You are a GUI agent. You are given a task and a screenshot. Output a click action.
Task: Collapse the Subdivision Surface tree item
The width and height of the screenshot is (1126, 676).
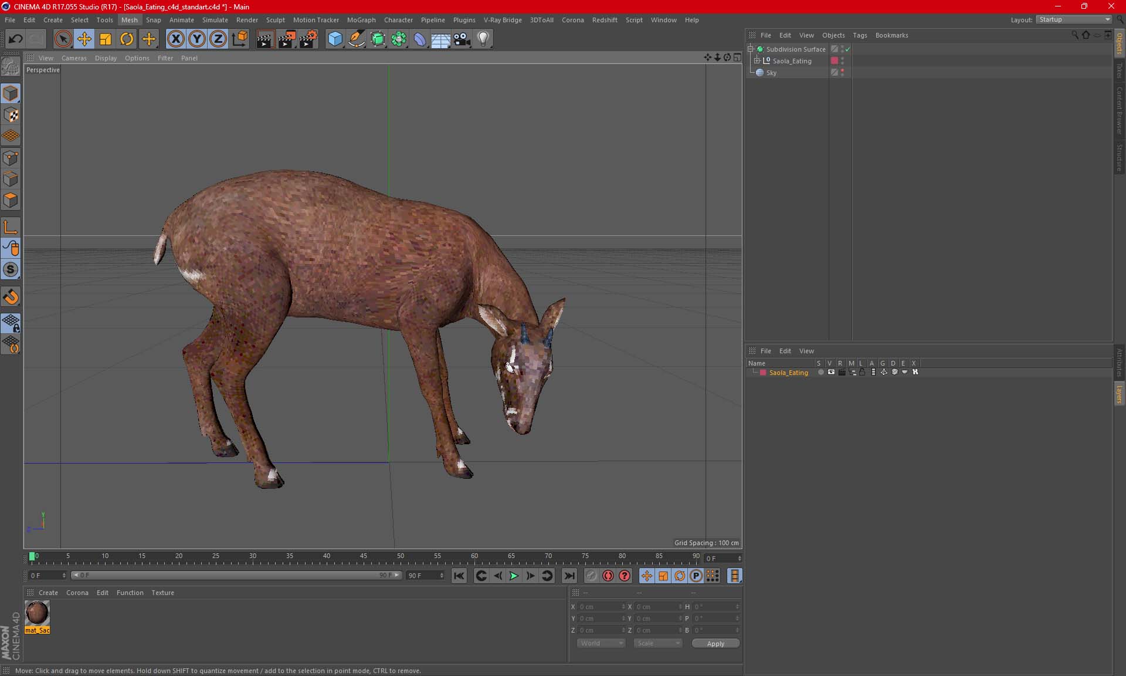(750, 49)
